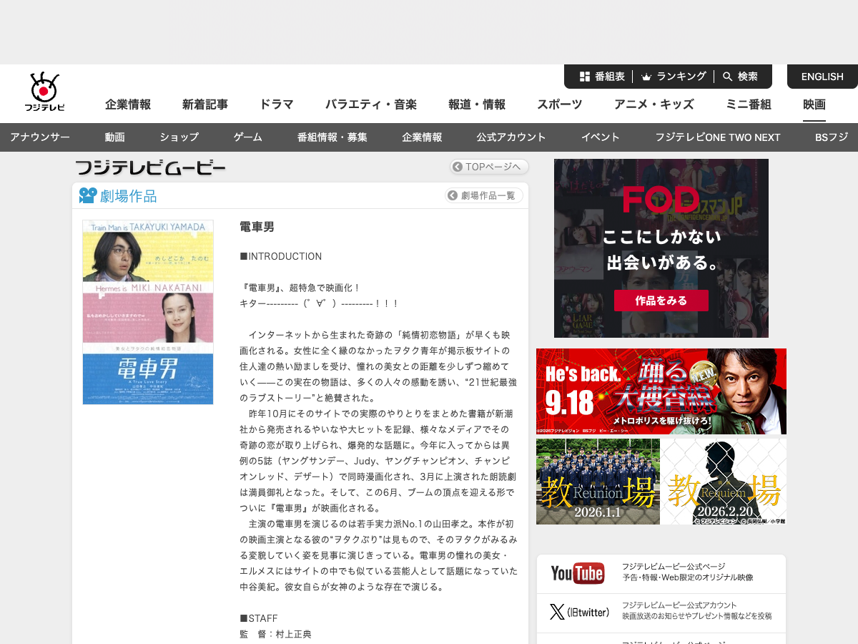Viewport: 858px width, 644px height.
Task: Open 新着記事 main menu
Action: 205,104
